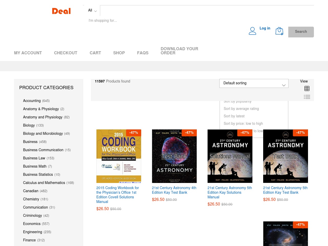Open the FAQS page
The width and height of the screenshot is (328, 246).
click(x=143, y=53)
